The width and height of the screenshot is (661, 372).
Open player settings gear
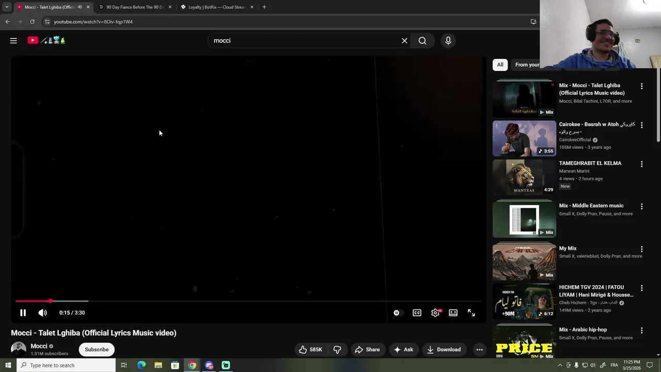pos(435,313)
